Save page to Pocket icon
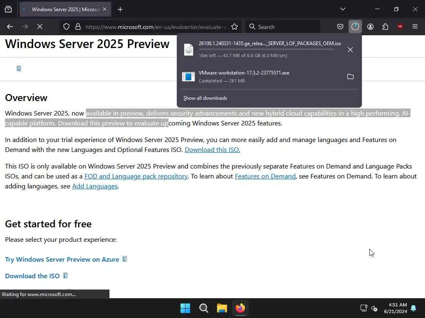The height and width of the screenshot is (318, 425). (340, 26)
